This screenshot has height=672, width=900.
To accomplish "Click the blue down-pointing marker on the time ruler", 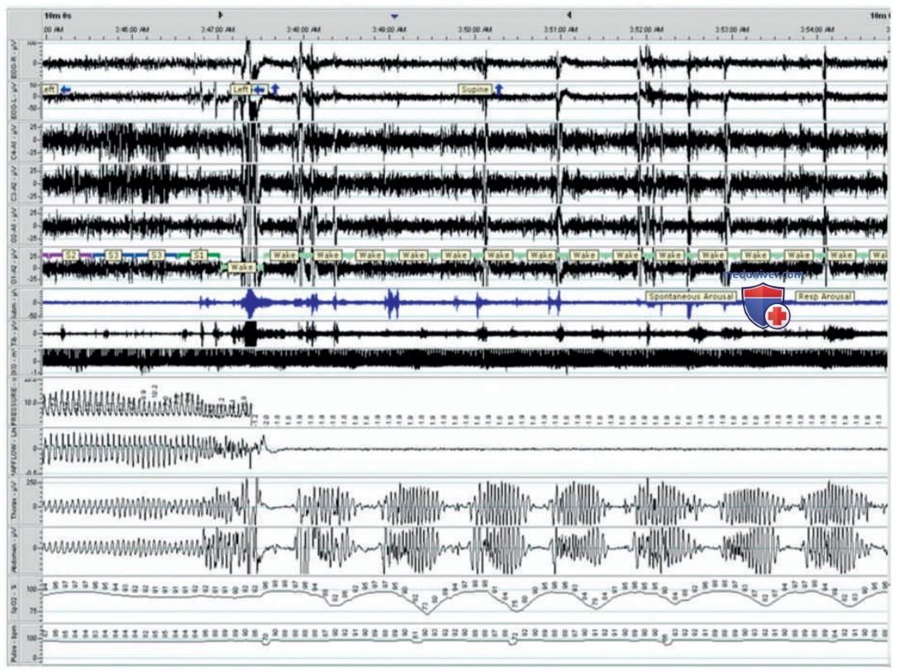I will (x=394, y=16).
